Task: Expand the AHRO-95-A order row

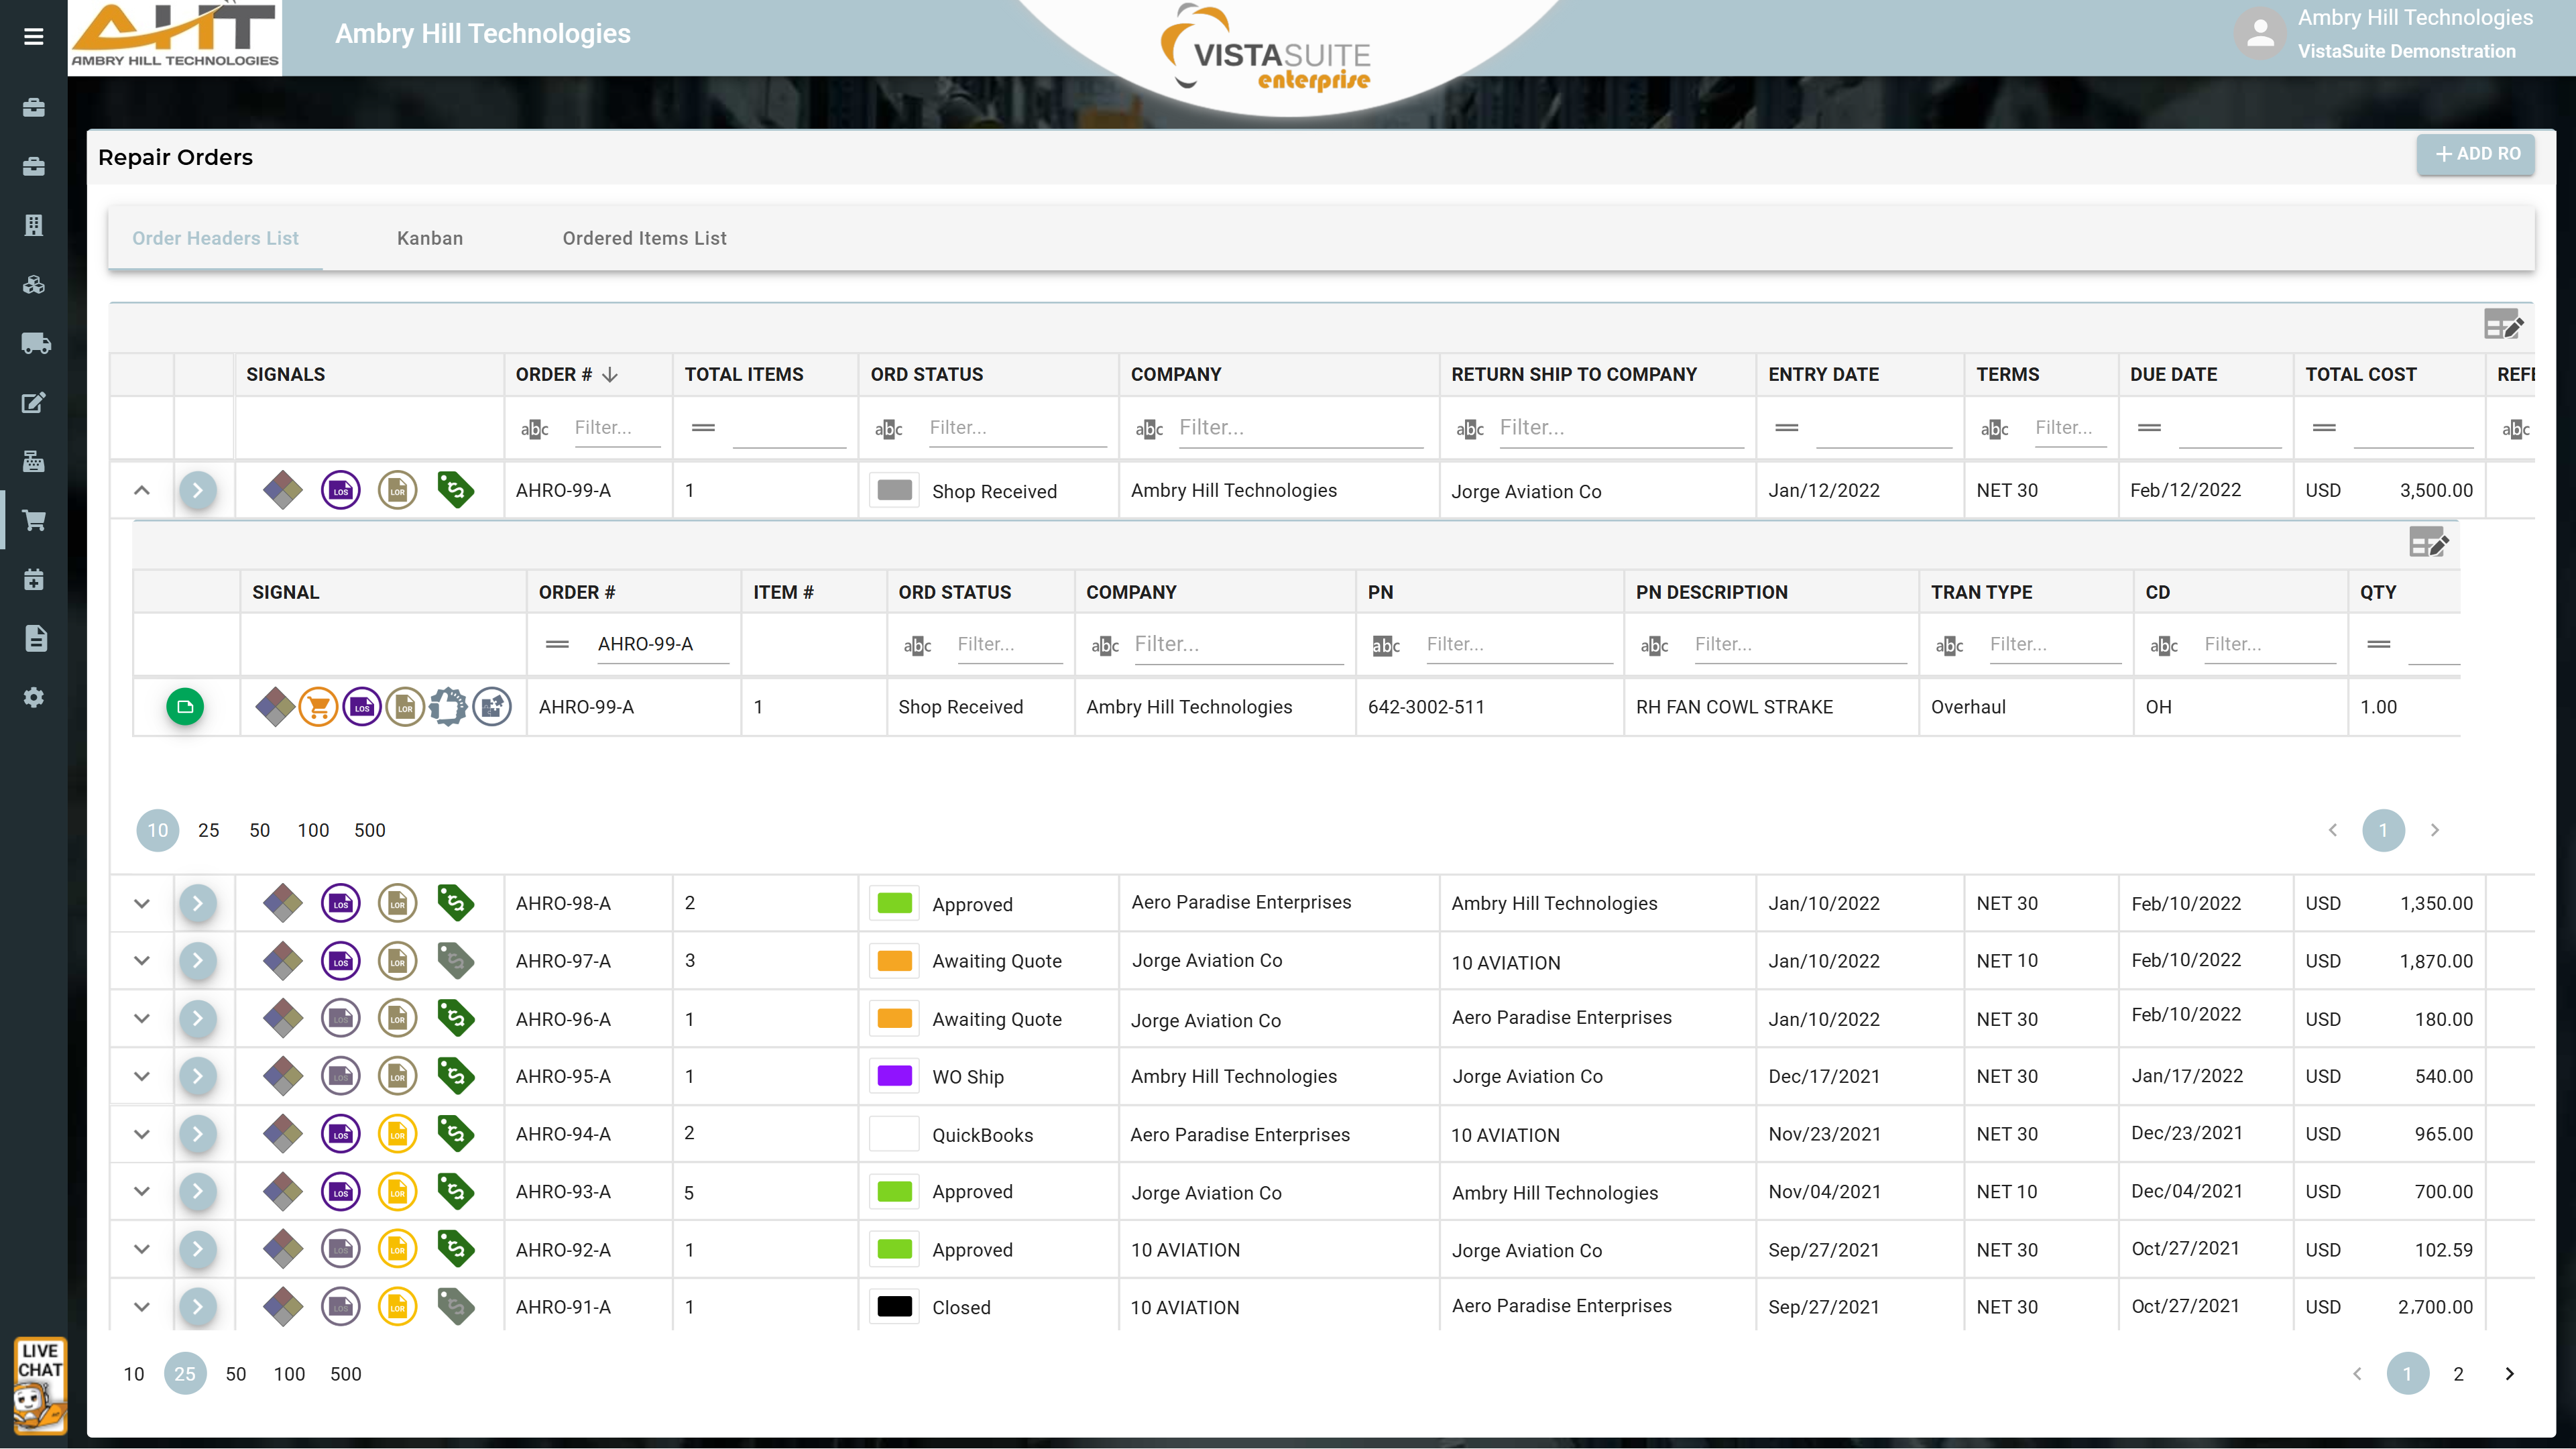Action: [x=142, y=1077]
